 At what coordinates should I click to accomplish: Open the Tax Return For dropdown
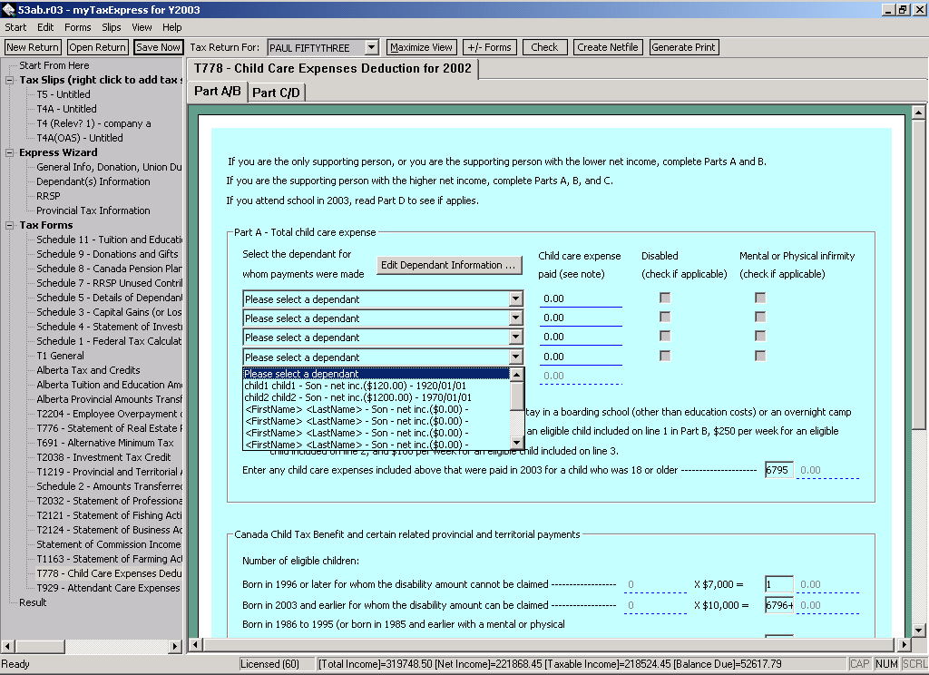(371, 47)
